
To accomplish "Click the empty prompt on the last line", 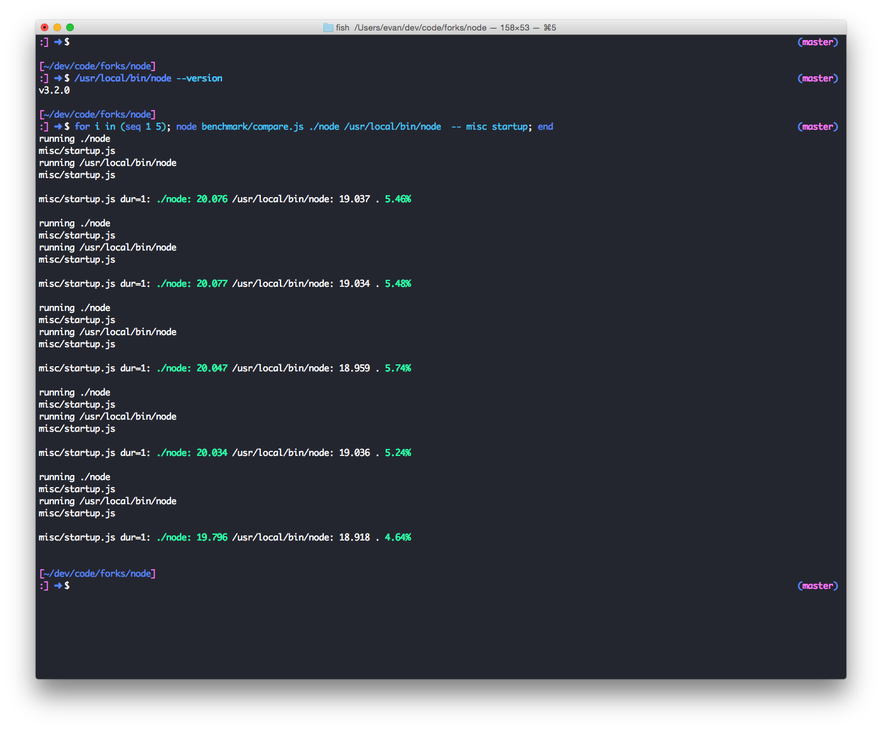I will pyautogui.click(x=55, y=586).
